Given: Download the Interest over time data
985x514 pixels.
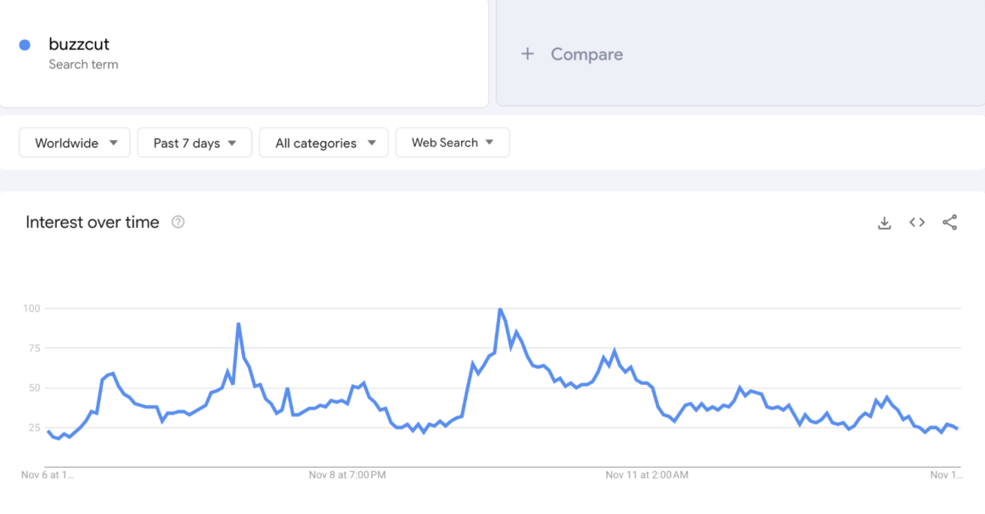Looking at the screenshot, I should pos(885,223).
